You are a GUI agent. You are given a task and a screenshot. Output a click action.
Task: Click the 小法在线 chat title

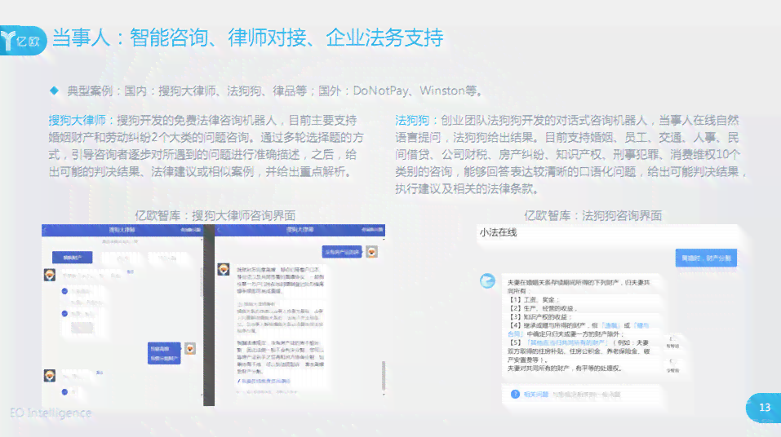498,232
